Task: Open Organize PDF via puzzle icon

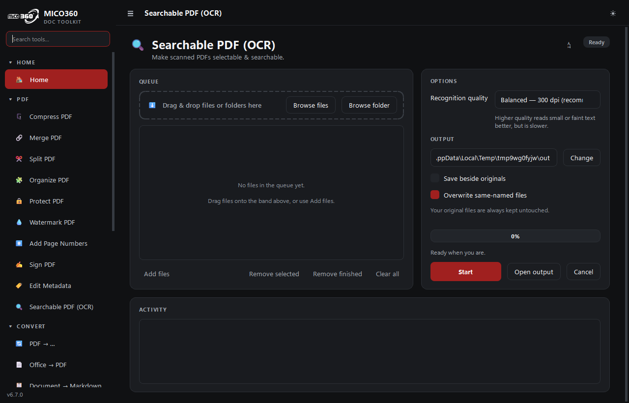Action: click(19, 180)
